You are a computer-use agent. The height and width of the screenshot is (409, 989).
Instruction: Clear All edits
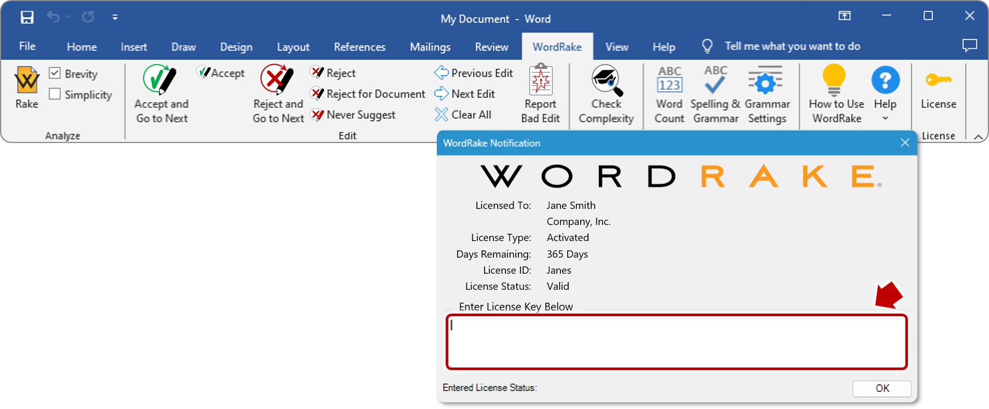coord(463,115)
